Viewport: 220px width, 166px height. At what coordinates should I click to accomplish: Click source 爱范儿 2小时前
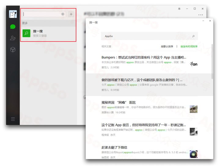pos(110,67)
